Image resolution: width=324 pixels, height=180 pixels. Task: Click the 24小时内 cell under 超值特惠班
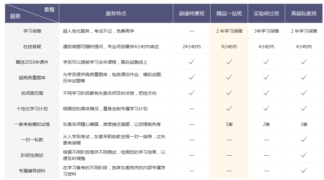pyautogui.click(x=191, y=47)
